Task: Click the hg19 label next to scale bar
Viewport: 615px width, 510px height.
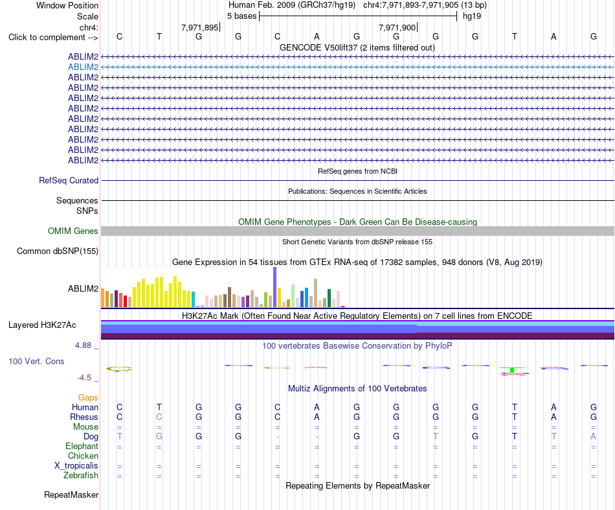Action: [x=472, y=16]
